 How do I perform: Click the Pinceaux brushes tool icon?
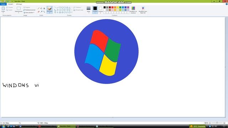tap(50, 8)
